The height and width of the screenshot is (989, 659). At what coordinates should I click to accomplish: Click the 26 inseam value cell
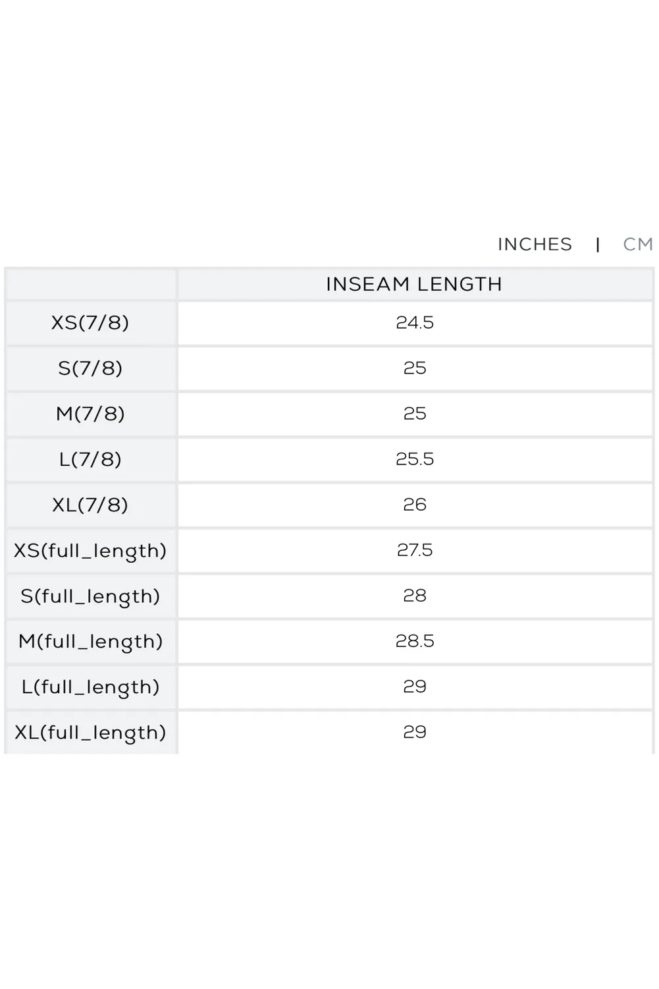[415, 505]
